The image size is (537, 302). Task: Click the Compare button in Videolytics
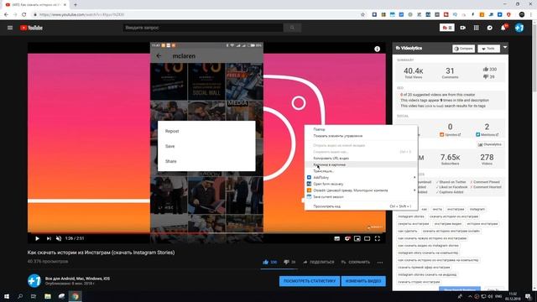[x=463, y=49]
